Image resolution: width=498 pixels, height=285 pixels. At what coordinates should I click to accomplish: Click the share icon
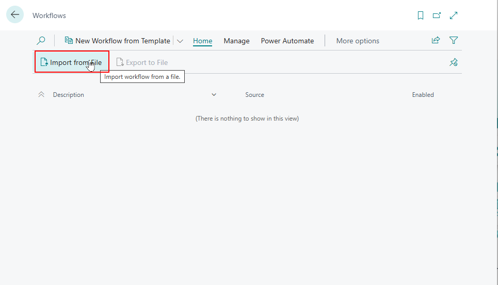point(436,40)
